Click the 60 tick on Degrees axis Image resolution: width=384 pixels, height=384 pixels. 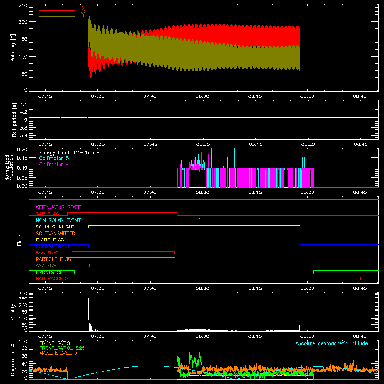[24, 356]
